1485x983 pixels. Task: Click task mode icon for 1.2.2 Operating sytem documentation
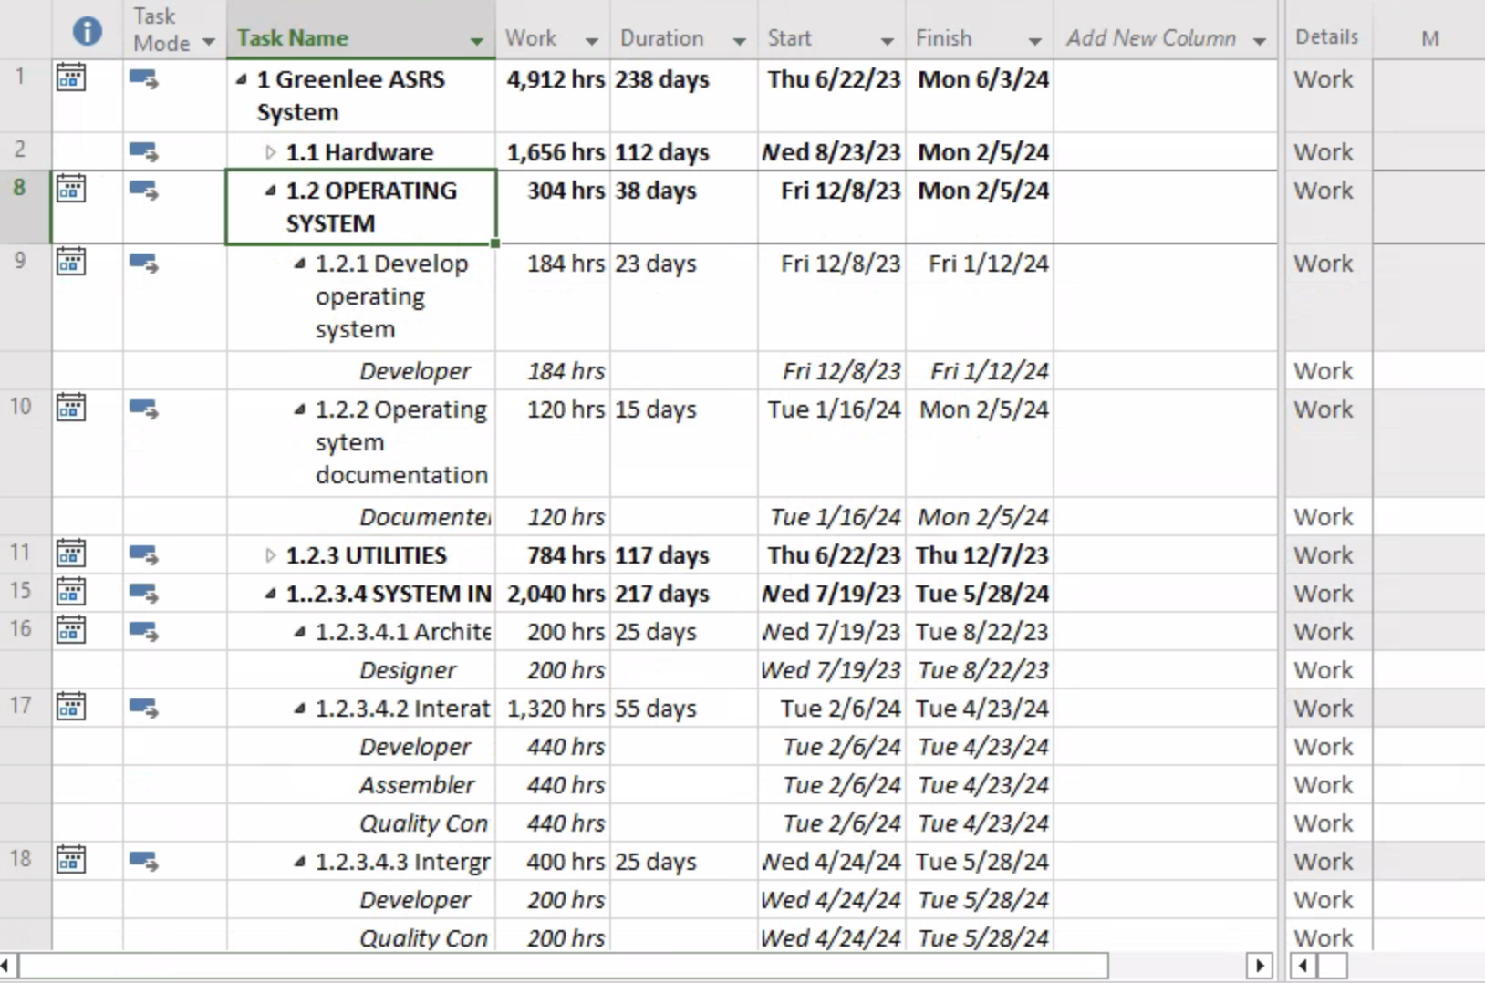click(143, 409)
